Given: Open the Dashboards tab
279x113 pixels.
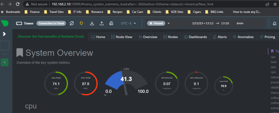Looking at the screenshot, I should [x=195, y=37].
